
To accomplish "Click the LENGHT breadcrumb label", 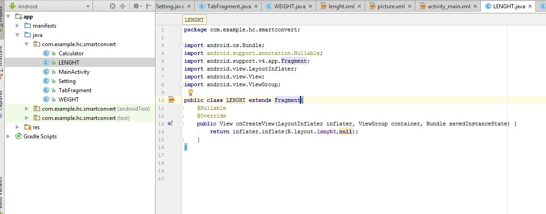I will coord(193,20).
